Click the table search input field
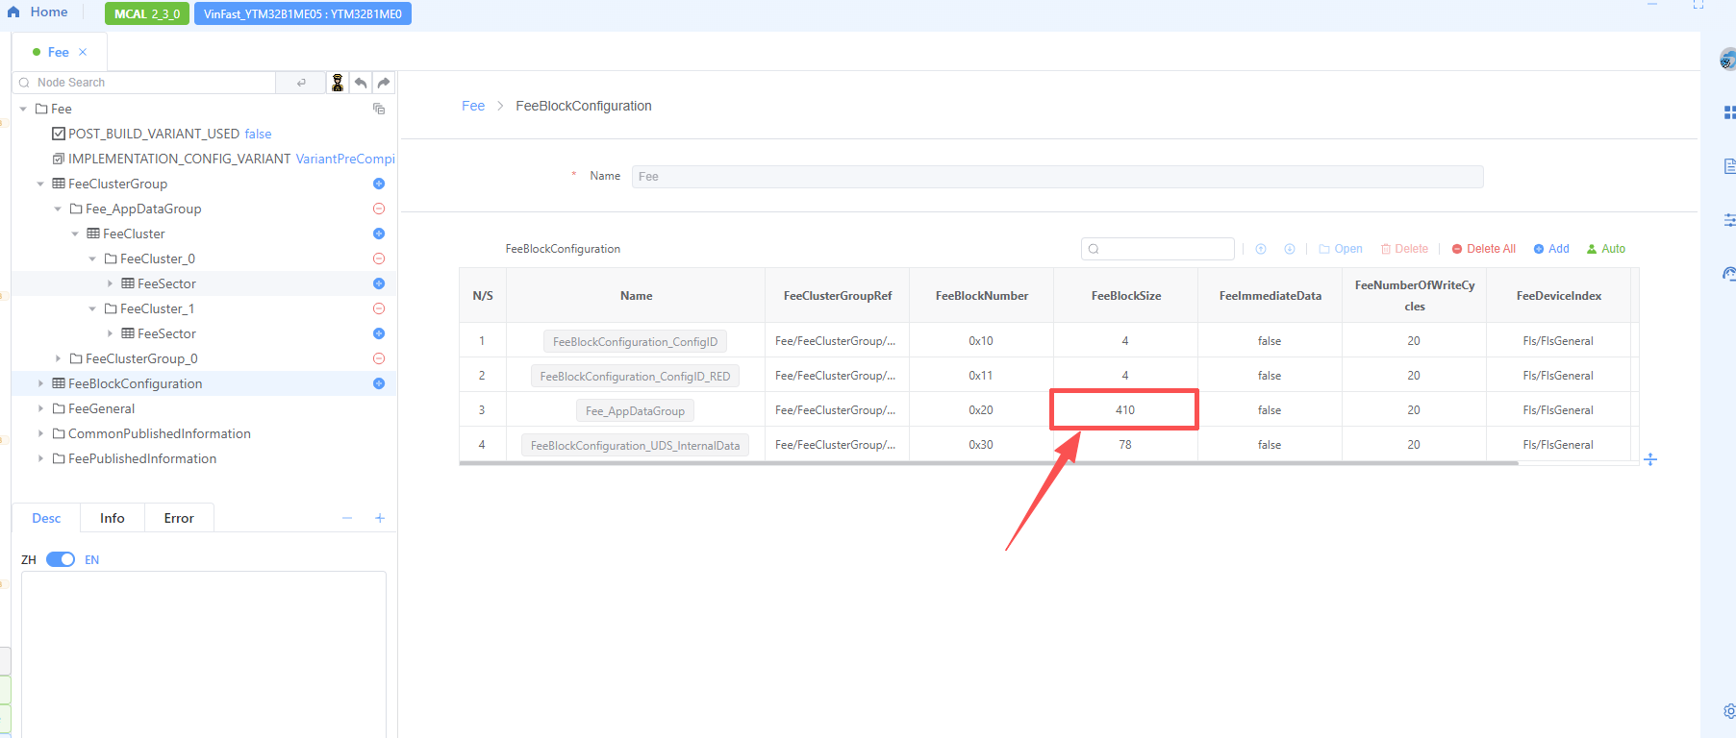Image resolution: width=1736 pixels, height=738 pixels. pos(1158,249)
